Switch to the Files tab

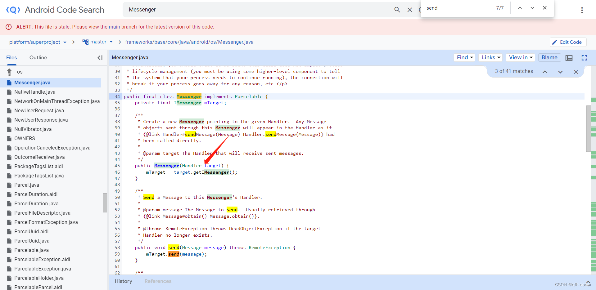click(x=11, y=58)
